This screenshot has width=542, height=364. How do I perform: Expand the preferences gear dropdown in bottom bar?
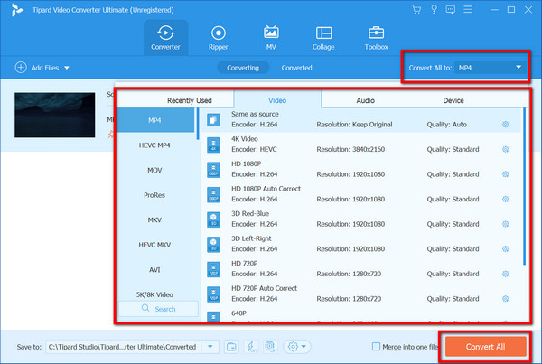point(297,347)
